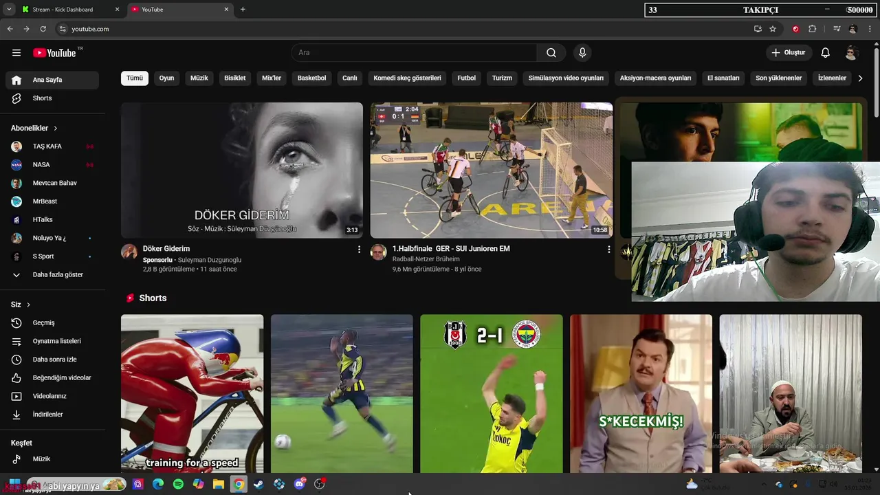This screenshot has height=495, width=880.
Task: Reload the page in Chrome
Action: [x=43, y=29]
